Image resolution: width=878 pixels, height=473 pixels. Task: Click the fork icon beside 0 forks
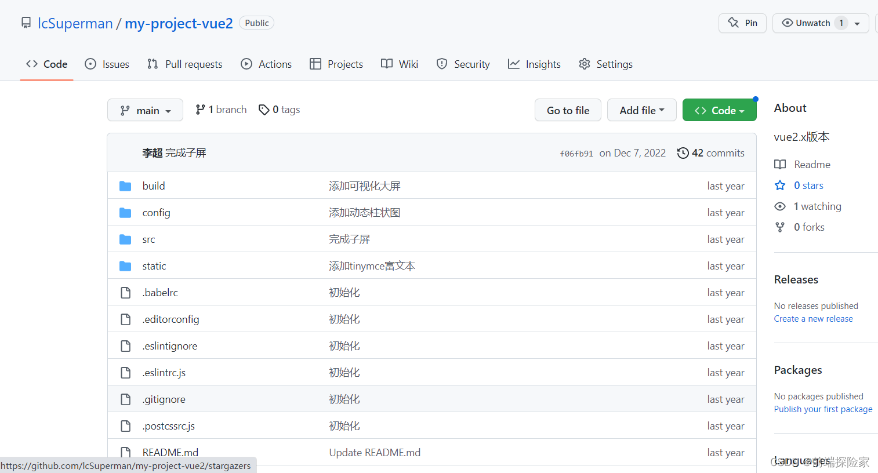click(780, 227)
